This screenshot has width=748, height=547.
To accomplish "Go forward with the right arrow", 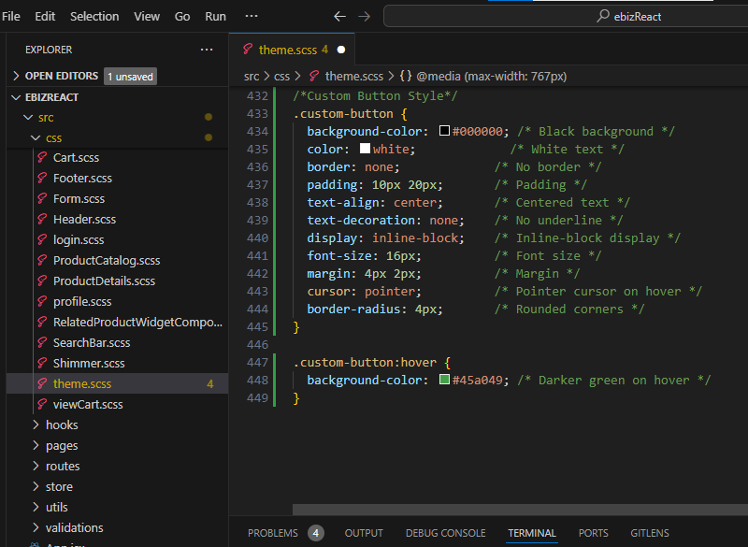I will click(364, 16).
